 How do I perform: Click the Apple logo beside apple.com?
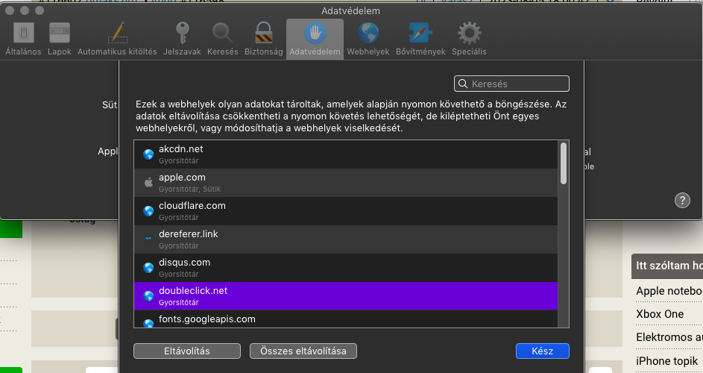tap(148, 183)
